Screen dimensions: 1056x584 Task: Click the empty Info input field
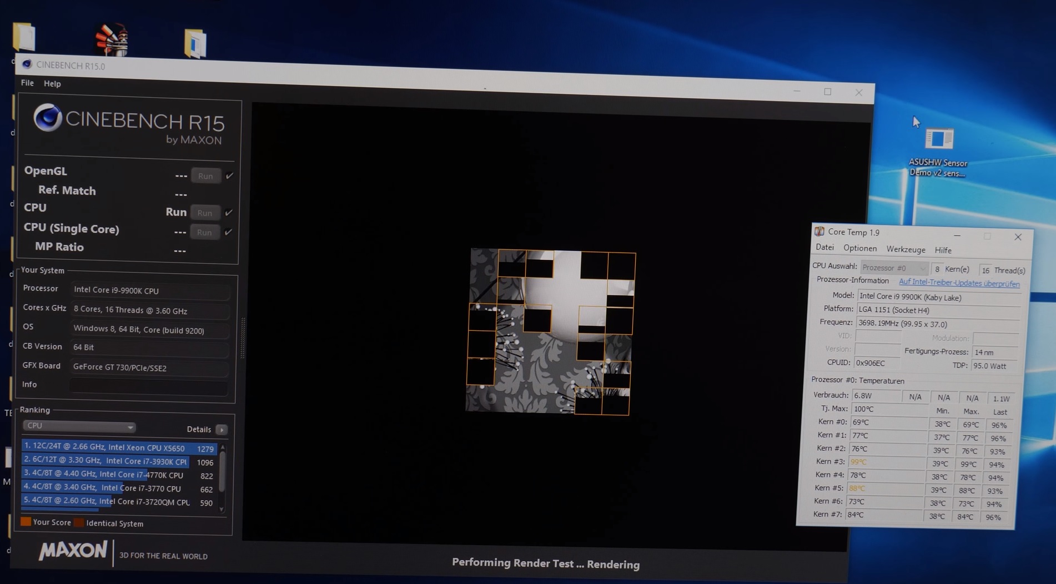(x=149, y=386)
